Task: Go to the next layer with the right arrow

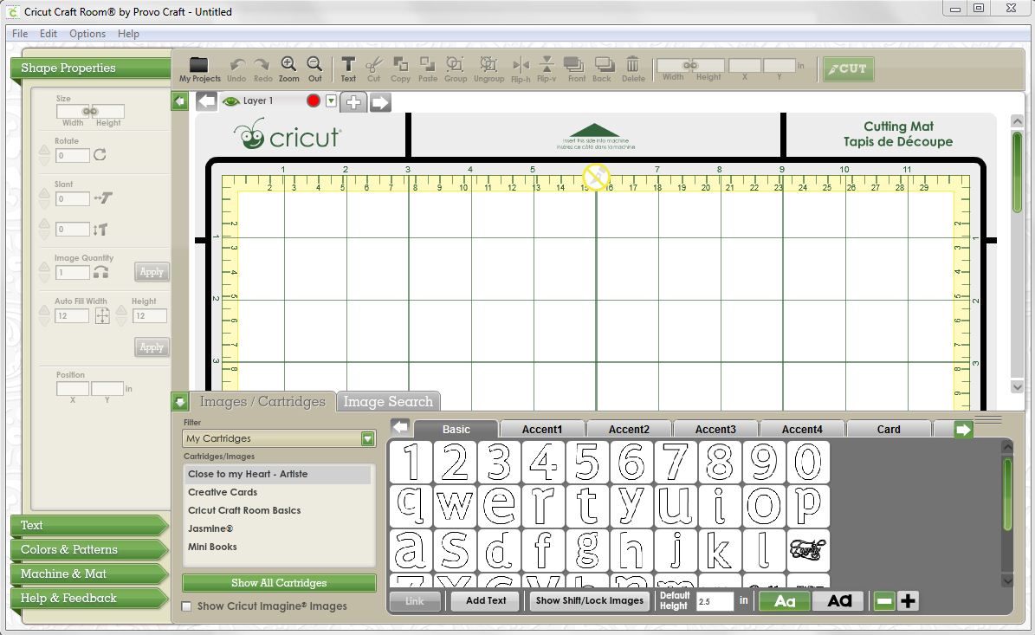Action: click(x=380, y=102)
